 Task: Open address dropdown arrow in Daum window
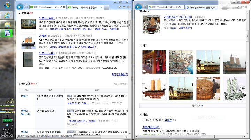[x=174, y=7]
